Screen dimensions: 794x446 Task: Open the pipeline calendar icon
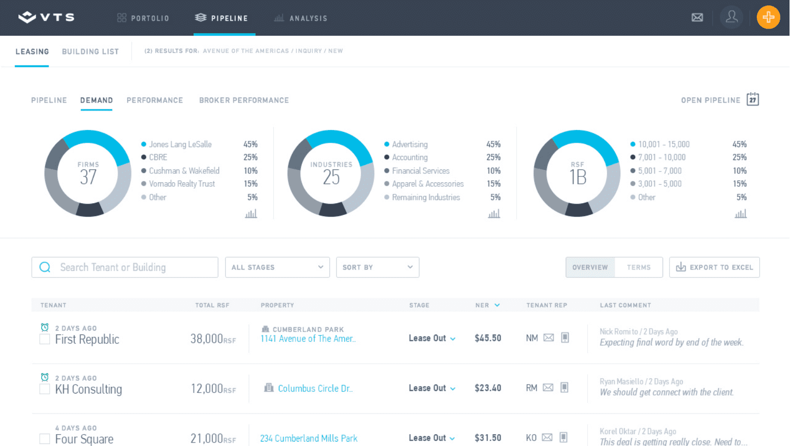coord(753,99)
